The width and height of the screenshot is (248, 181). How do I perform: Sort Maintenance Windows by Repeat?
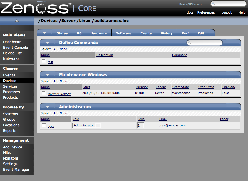[161, 87]
